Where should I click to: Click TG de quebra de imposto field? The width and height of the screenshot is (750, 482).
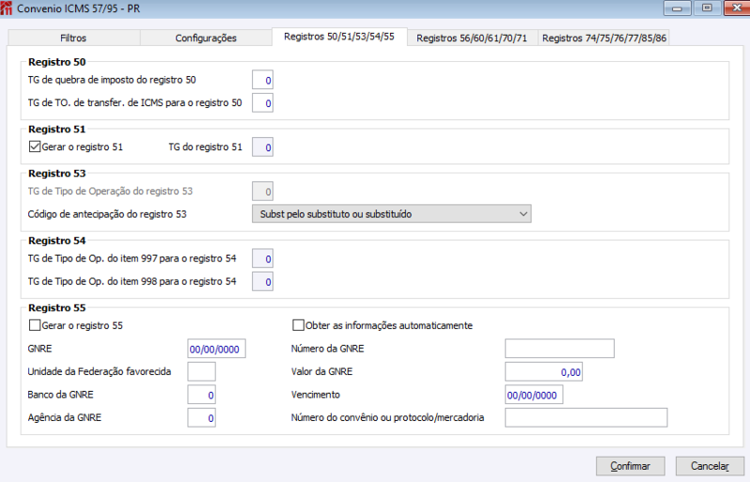coord(262,80)
